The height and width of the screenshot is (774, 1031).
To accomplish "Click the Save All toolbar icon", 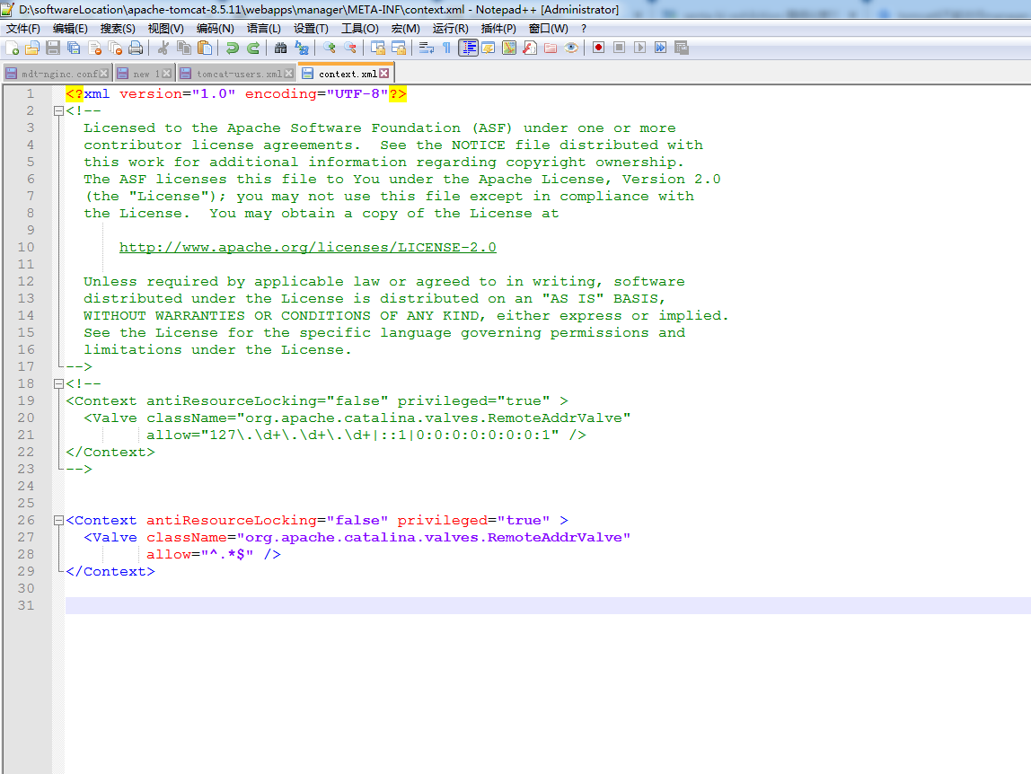I will tap(74, 48).
